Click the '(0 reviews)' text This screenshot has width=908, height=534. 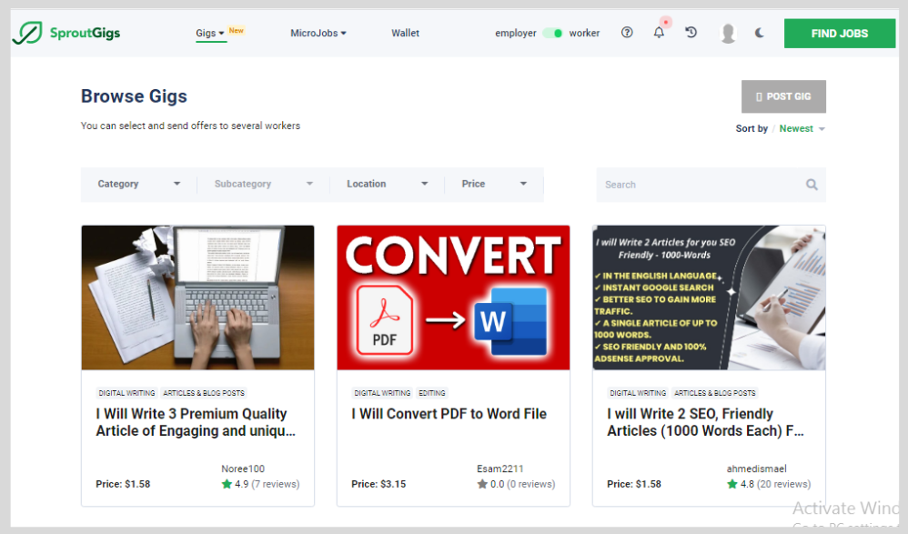click(530, 484)
